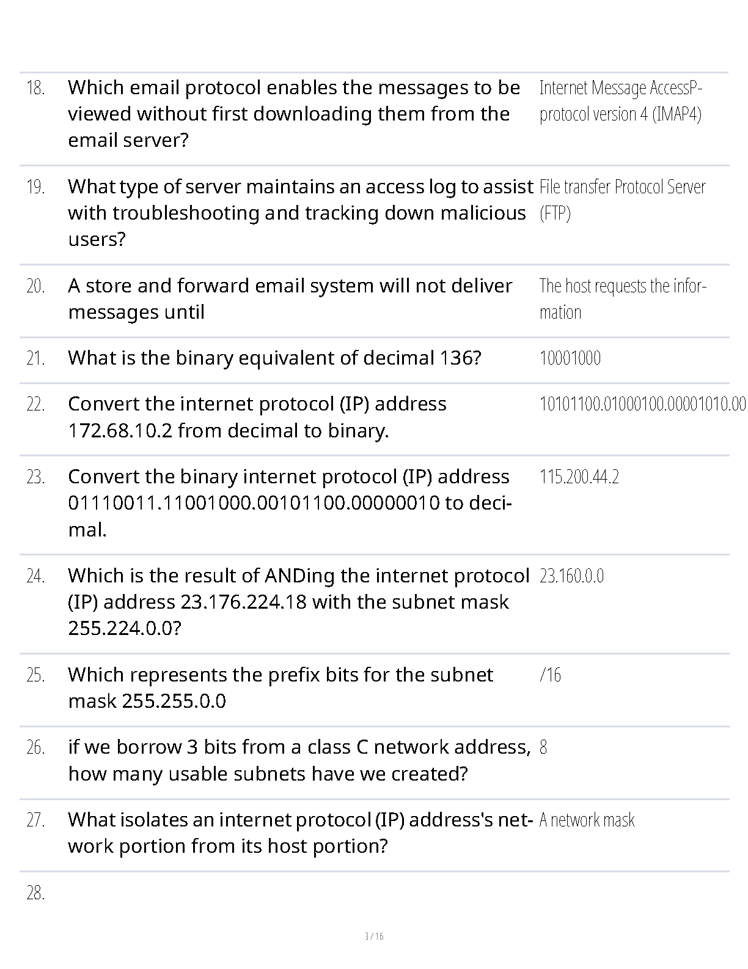The image size is (748, 969).
Task: Select the answer 23.160.0.0
Action: click(571, 576)
